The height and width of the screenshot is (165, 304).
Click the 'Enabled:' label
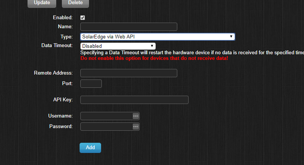(63, 18)
